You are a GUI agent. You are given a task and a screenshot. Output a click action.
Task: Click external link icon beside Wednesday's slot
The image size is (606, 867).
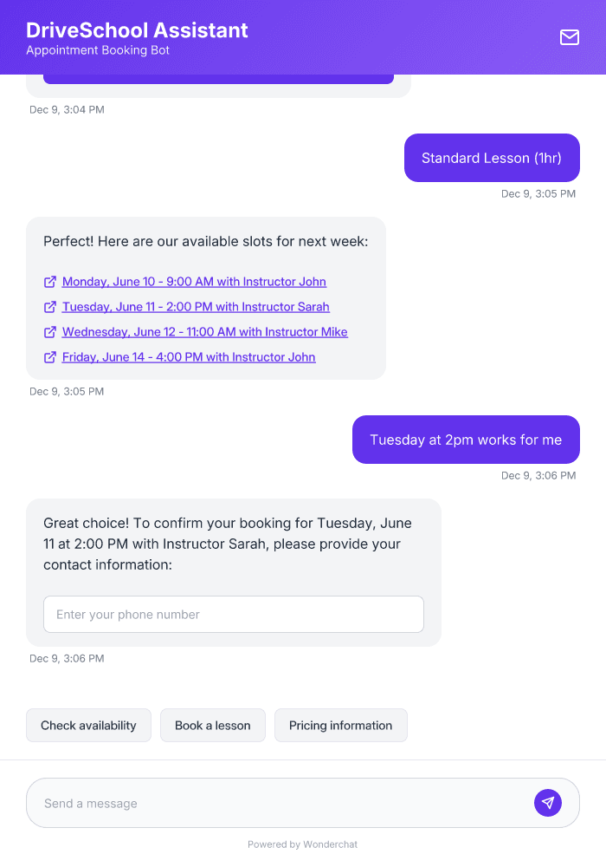pos(49,331)
